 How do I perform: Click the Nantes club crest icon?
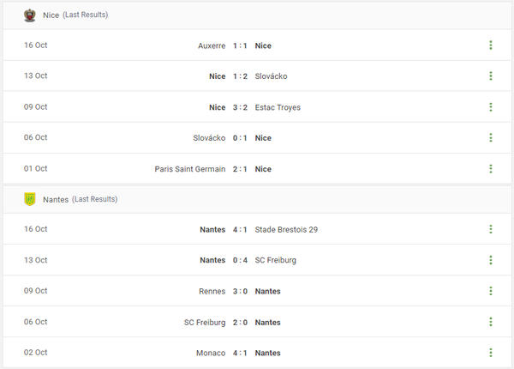[x=30, y=199]
